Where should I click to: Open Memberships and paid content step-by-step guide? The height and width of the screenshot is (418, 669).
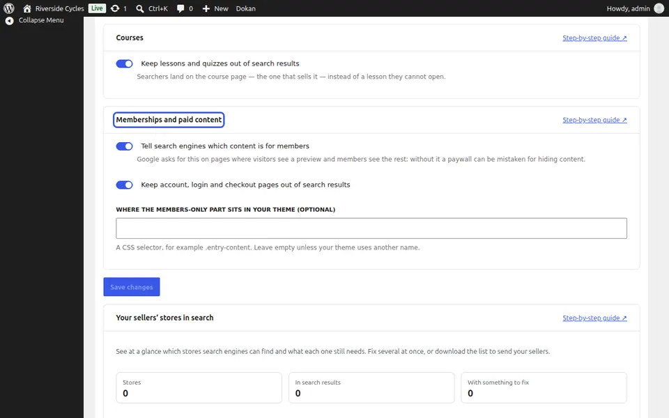(x=594, y=120)
